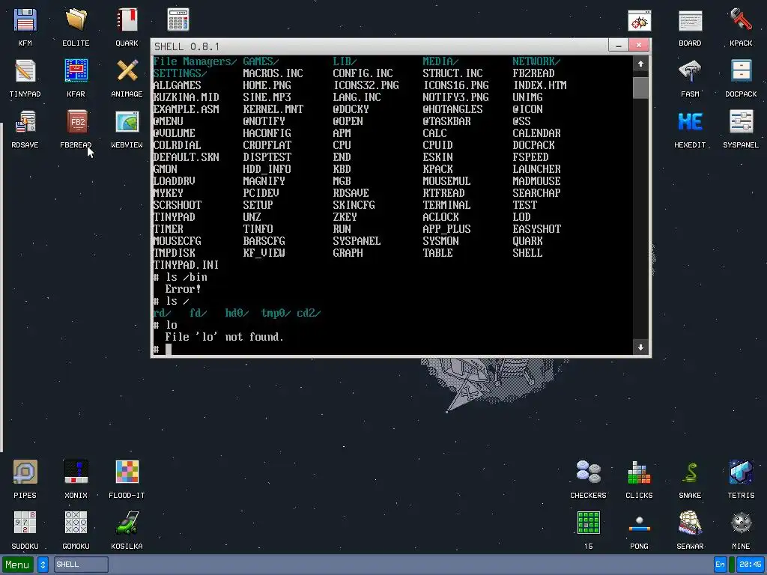The width and height of the screenshot is (767, 575).
Task: Click the 20:45 clock in taskbar
Action: tap(750, 565)
